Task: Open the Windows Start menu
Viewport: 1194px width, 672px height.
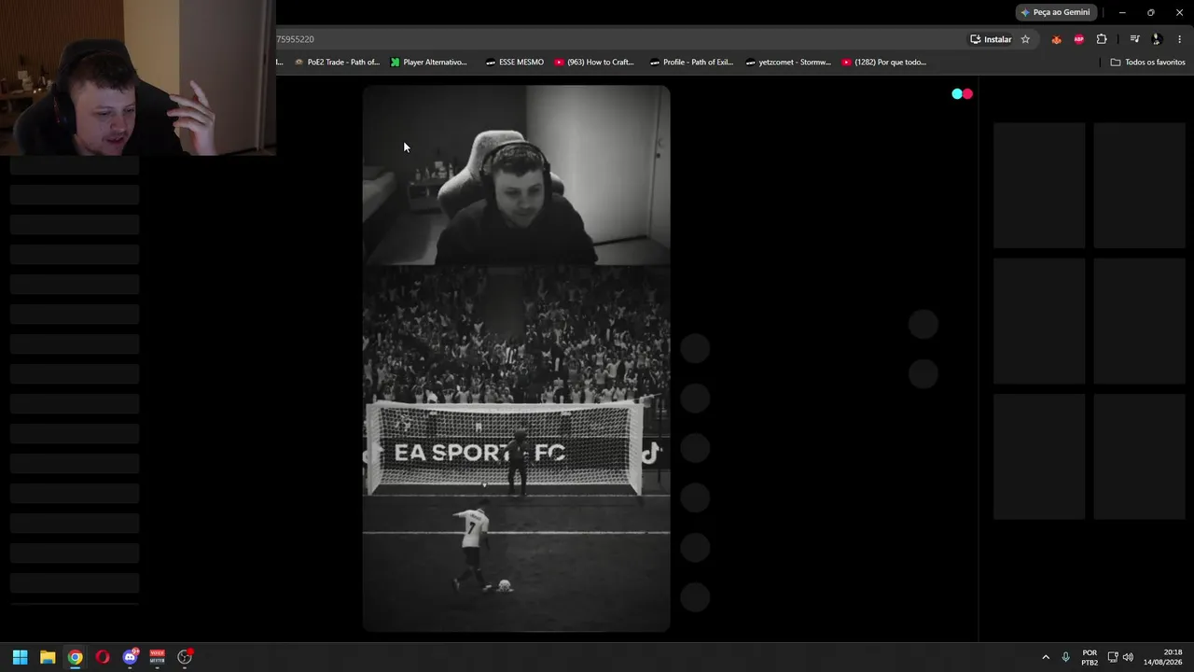Action: [x=21, y=657]
